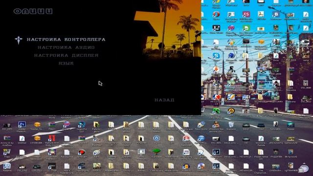Select the blue spiral desktop icon
The width and height of the screenshot is (313, 176).
pyautogui.click(x=156, y=140)
